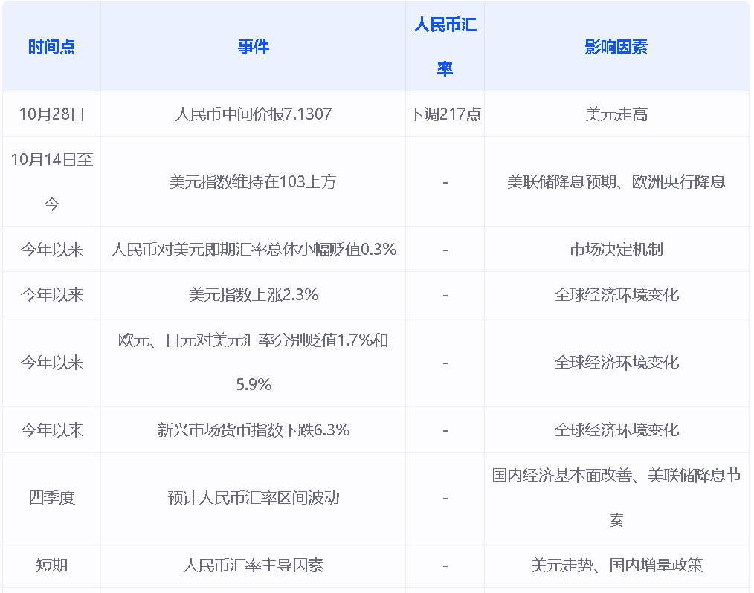Select the 美元走势、国内增量政策 factor cell

616,566
